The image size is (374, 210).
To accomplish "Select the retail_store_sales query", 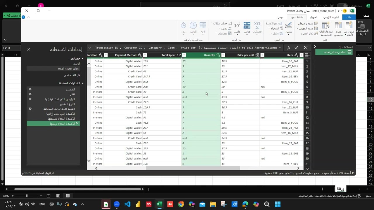I will pyautogui.click(x=334, y=52).
